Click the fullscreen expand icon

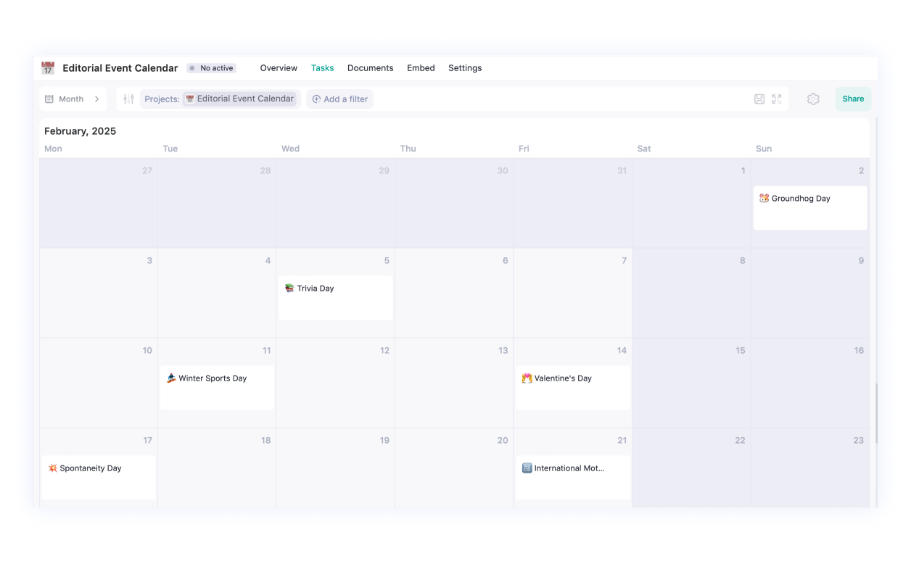pos(776,99)
